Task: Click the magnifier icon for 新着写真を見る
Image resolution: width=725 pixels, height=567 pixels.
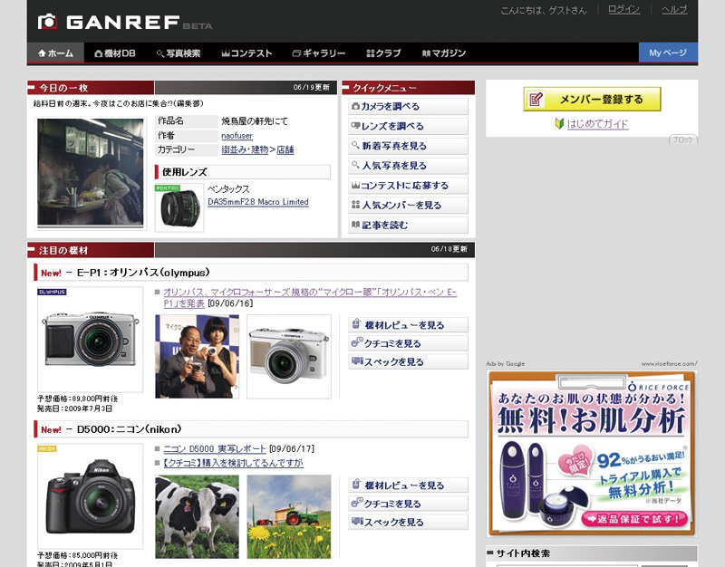Action: (353, 145)
